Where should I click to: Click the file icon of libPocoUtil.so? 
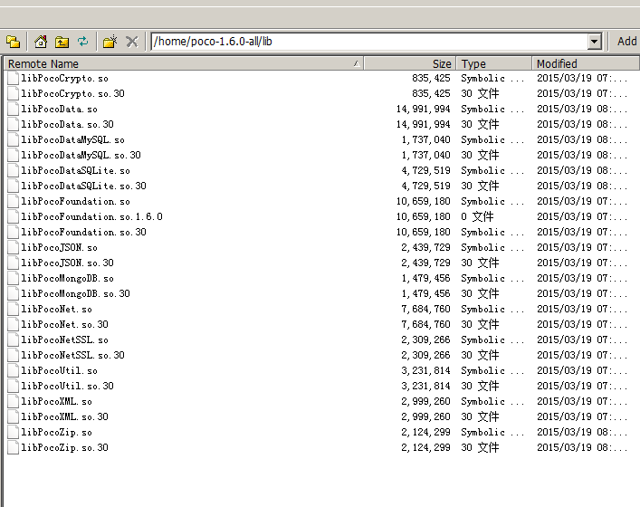(x=13, y=370)
